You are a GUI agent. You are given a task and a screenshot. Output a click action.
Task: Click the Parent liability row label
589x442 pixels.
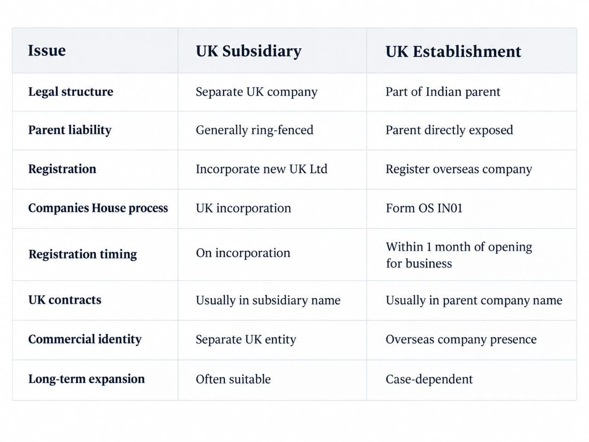(x=70, y=130)
